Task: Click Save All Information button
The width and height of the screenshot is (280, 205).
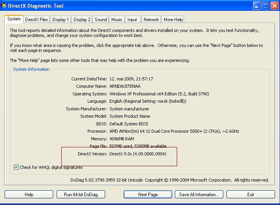Action: (199, 195)
